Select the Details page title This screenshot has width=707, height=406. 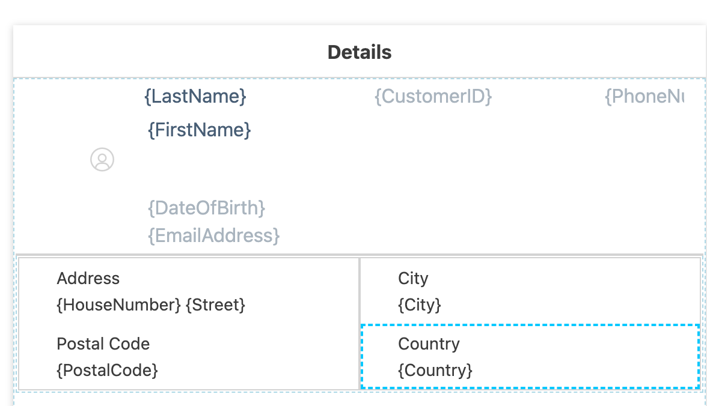coord(360,52)
